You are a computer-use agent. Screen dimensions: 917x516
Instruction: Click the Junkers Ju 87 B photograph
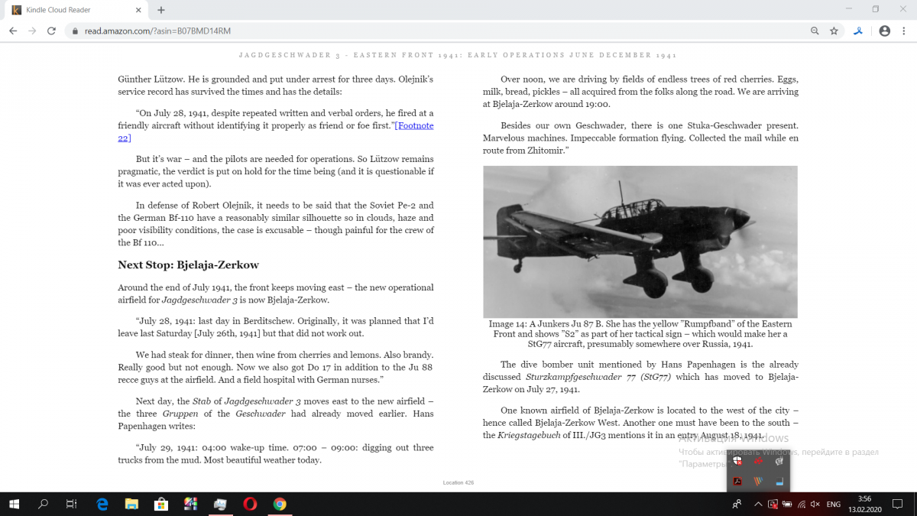coord(640,242)
